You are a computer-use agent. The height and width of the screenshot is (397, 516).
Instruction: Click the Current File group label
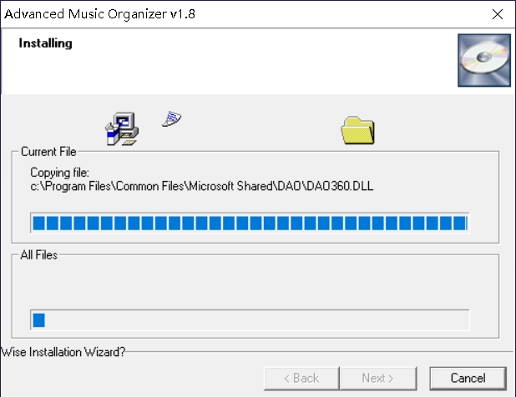48,152
